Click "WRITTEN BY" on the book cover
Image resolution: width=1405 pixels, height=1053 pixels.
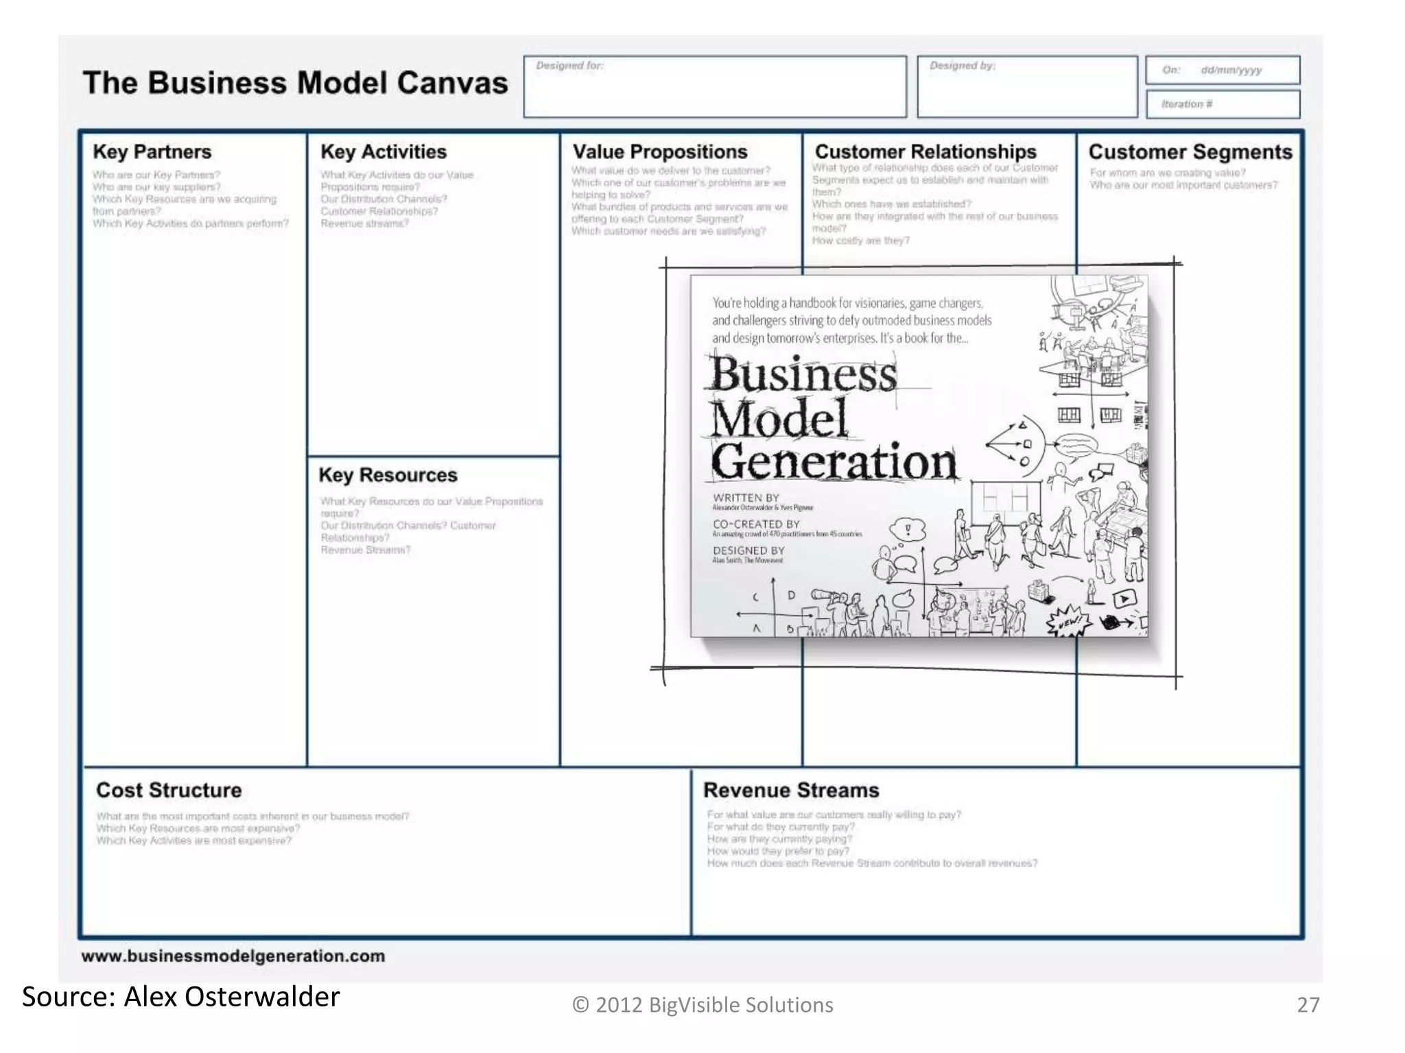pyautogui.click(x=746, y=498)
